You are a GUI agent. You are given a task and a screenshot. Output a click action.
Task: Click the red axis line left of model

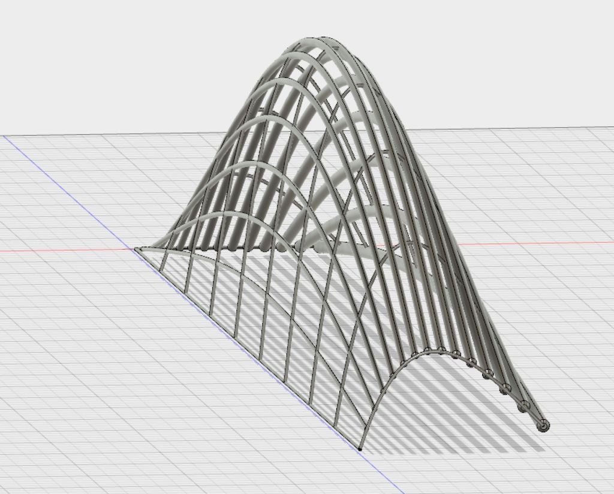(x=60, y=251)
